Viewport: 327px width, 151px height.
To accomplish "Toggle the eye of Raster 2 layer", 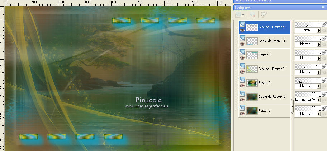I will coord(242,86).
